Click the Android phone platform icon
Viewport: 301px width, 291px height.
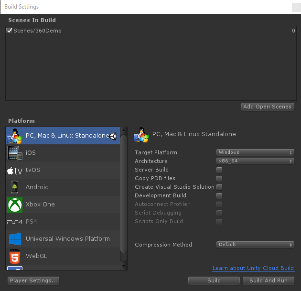click(x=15, y=187)
